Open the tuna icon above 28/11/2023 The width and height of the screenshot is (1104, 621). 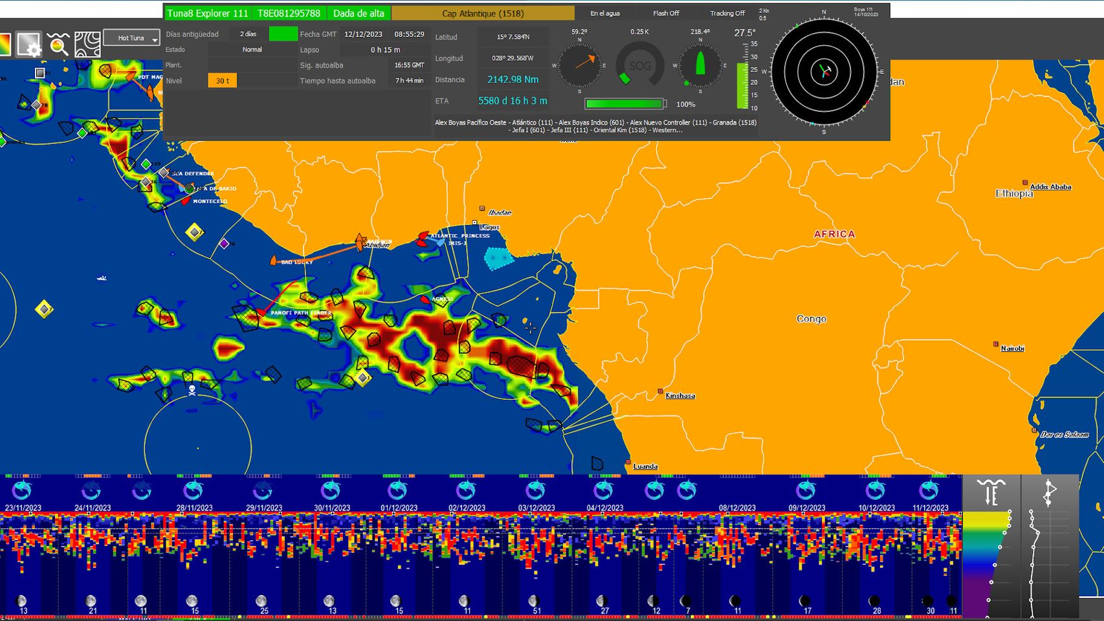tap(193, 490)
